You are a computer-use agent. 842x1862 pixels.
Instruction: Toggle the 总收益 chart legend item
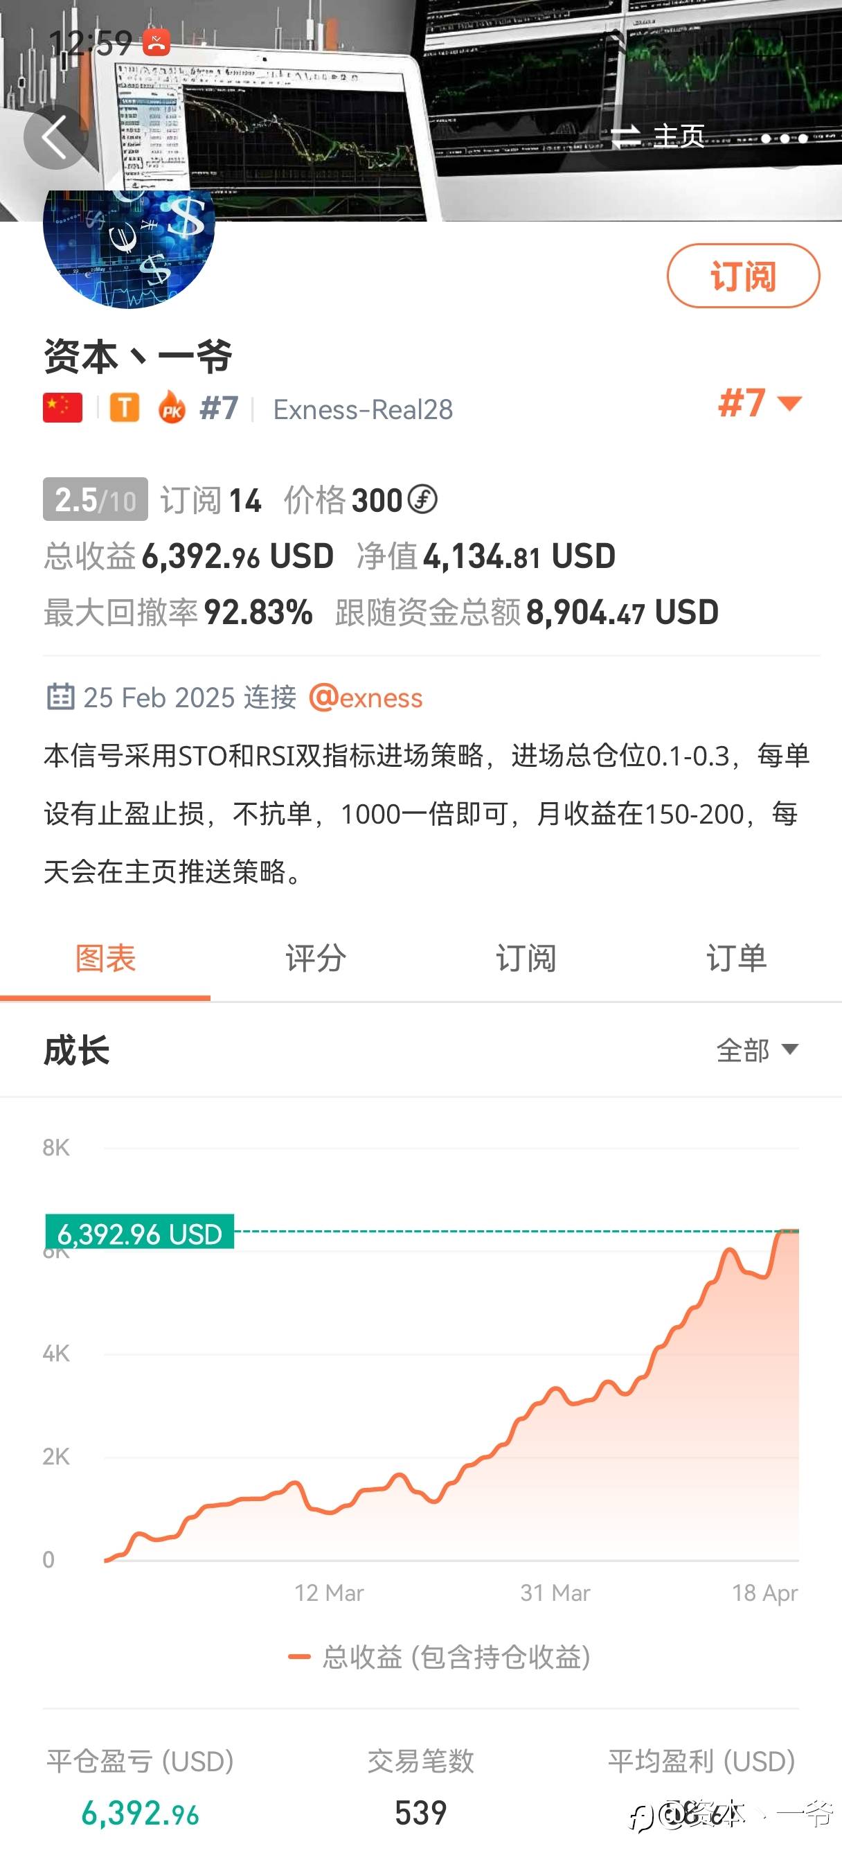[x=440, y=1656]
